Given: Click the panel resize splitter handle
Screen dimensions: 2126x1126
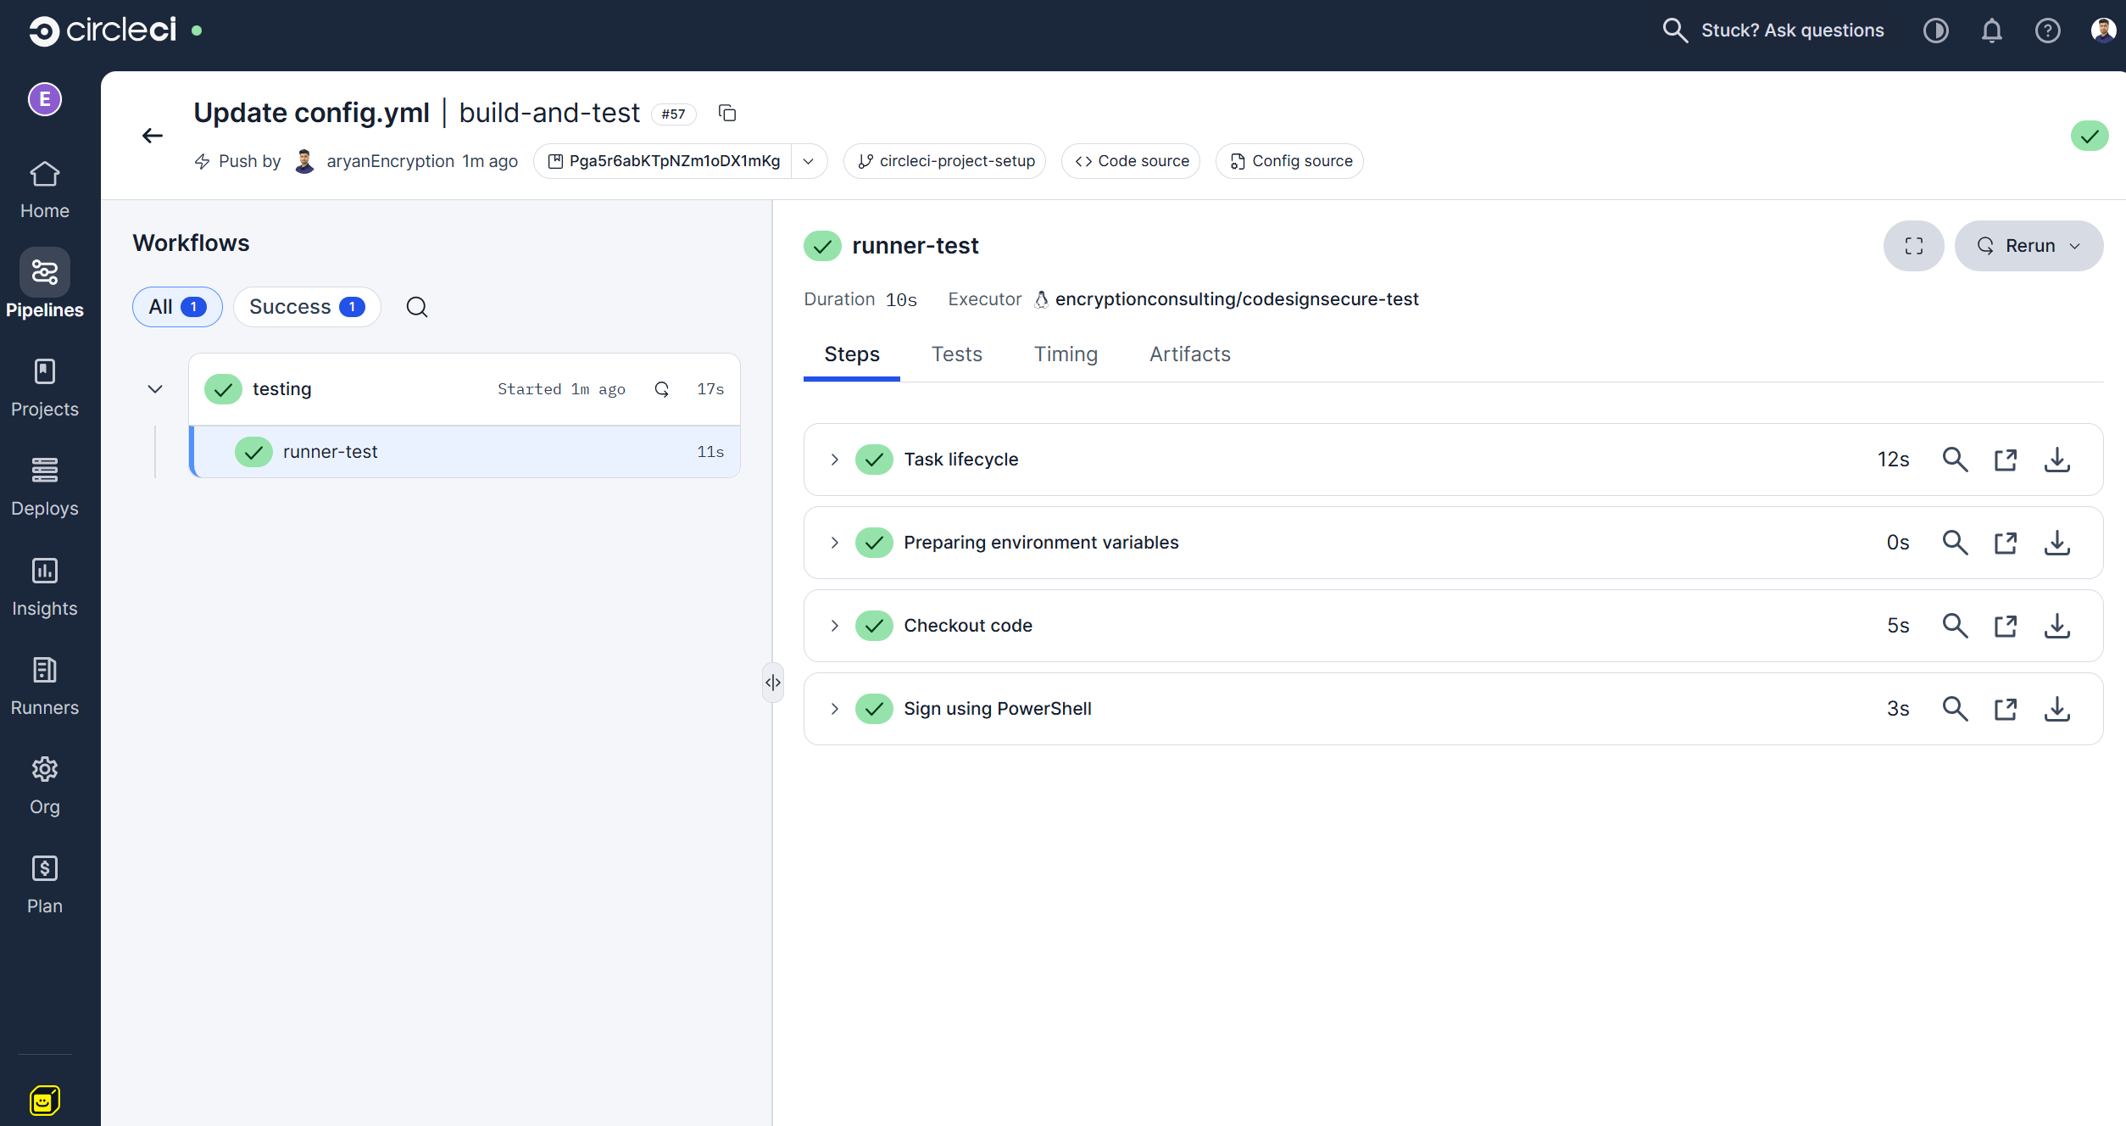Looking at the screenshot, I should click(773, 683).
